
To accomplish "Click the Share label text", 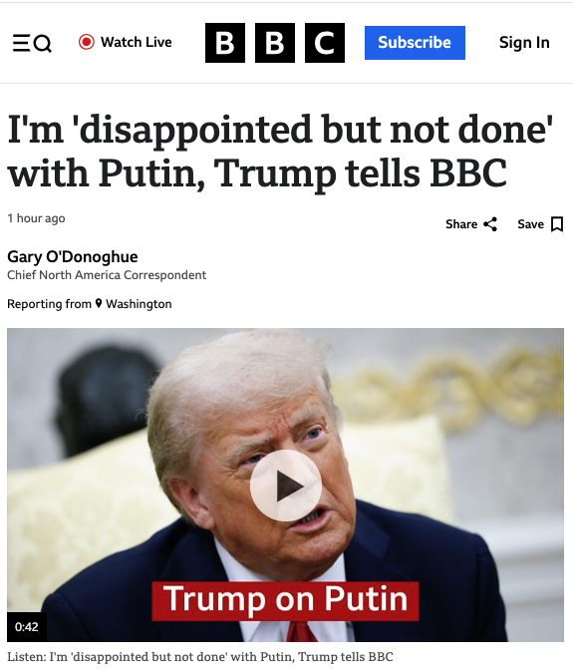I will coord(461,224).
